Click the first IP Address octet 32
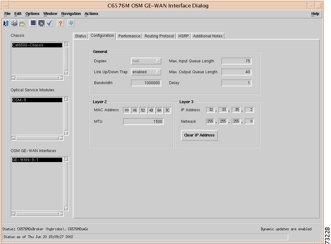The width and height of the screenshot is (331, 244). [210, 110]
